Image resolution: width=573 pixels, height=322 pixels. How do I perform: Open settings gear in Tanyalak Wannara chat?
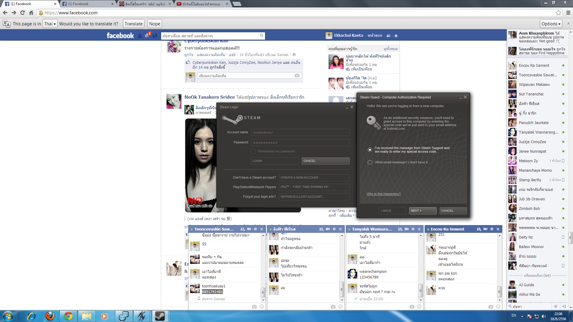[x=413, y=229]
